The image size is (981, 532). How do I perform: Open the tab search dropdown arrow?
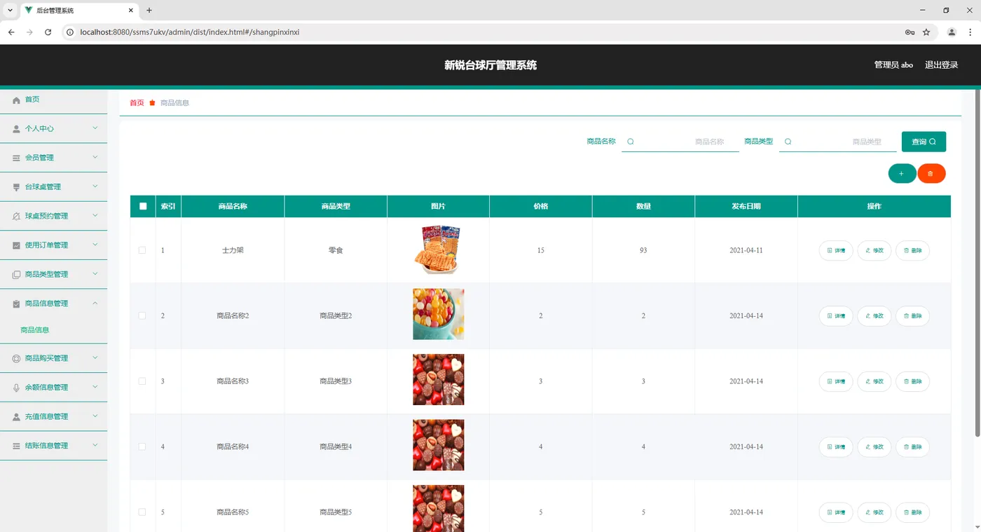(x=10, y=11)
